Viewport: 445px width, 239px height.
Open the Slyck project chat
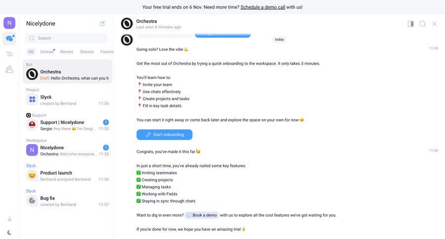pos(67,100)
